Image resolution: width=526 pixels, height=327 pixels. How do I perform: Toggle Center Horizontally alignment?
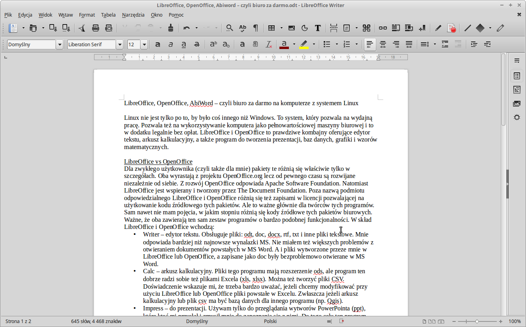(383, 44)
